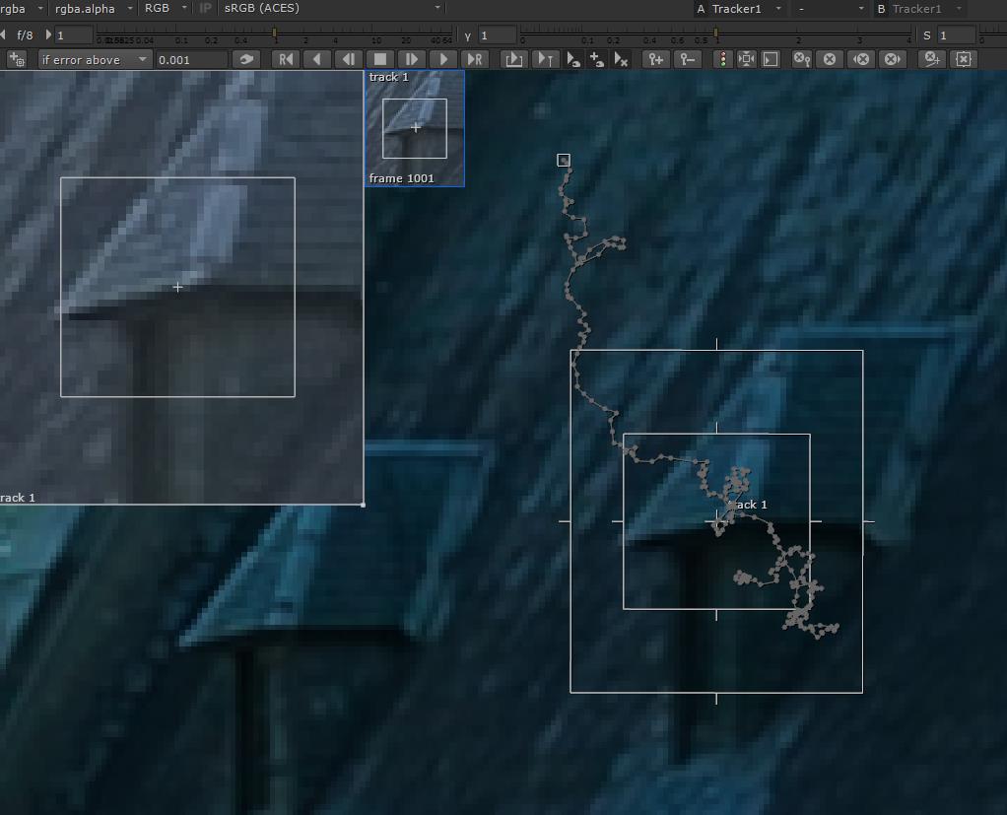Track backward continuously

(317, 59)
